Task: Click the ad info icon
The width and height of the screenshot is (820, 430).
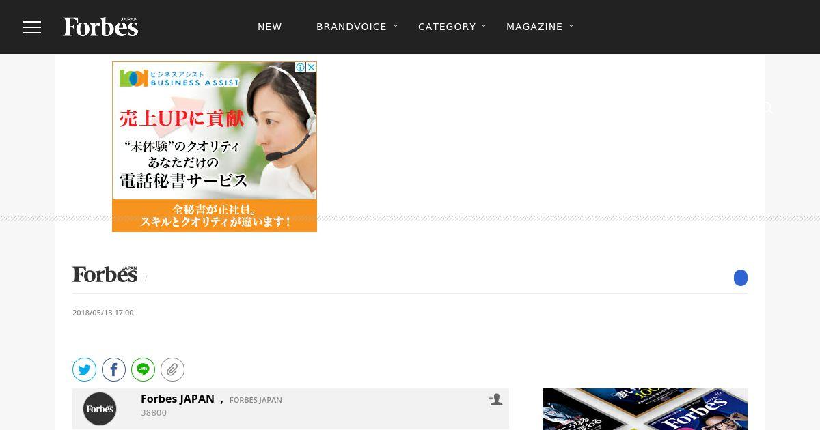Action: coord(300,67)
